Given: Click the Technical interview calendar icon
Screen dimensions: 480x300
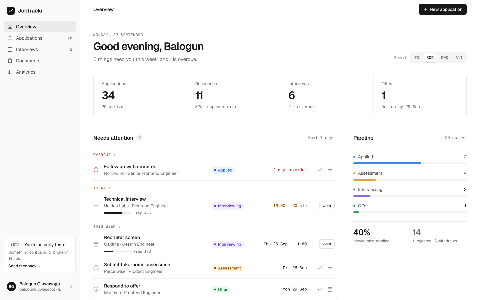Looking at the screenshot, I should (96, 206).
